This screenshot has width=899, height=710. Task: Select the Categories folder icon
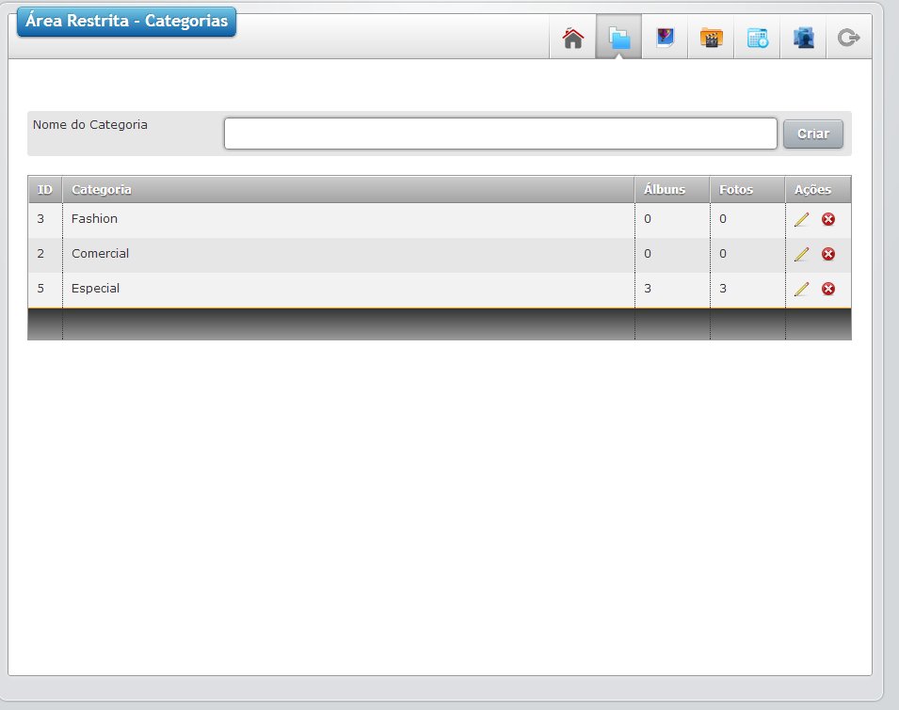(x=618, y=39)
